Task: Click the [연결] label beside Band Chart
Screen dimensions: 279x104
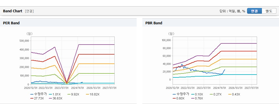Action: [29, 11]
